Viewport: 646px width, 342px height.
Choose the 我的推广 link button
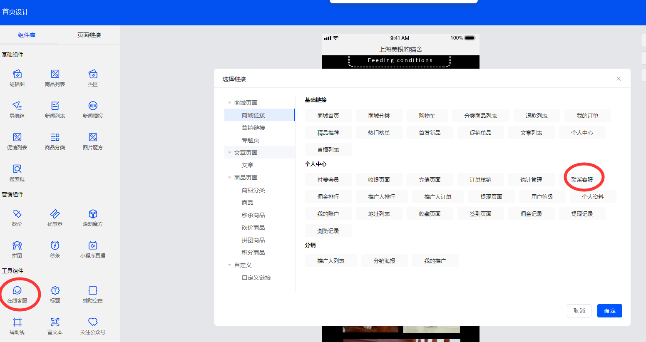435,261
